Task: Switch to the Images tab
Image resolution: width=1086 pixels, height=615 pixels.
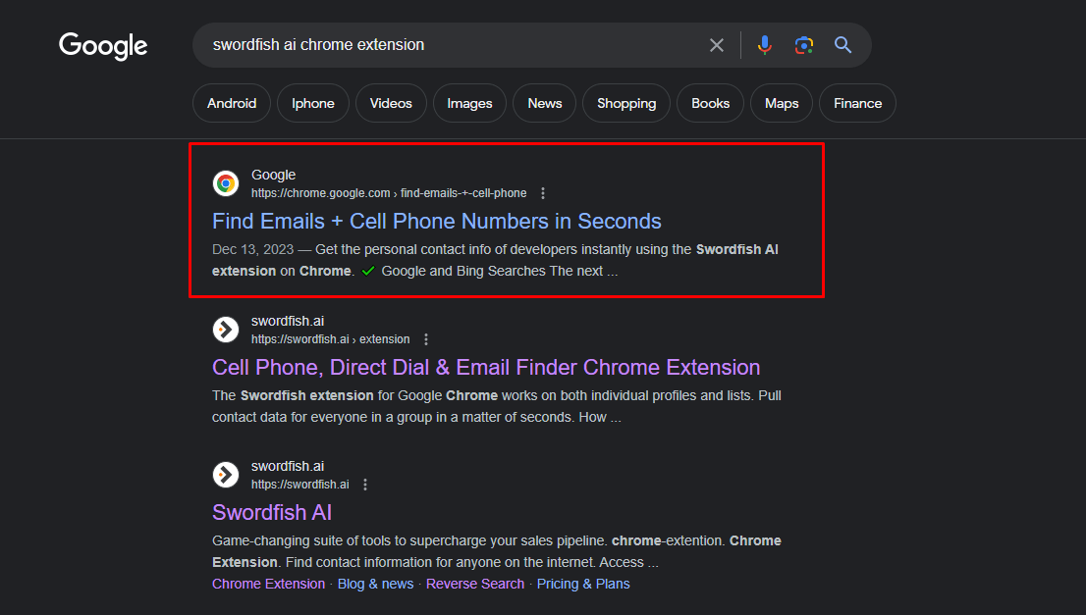Action: (x=469, y=103)
